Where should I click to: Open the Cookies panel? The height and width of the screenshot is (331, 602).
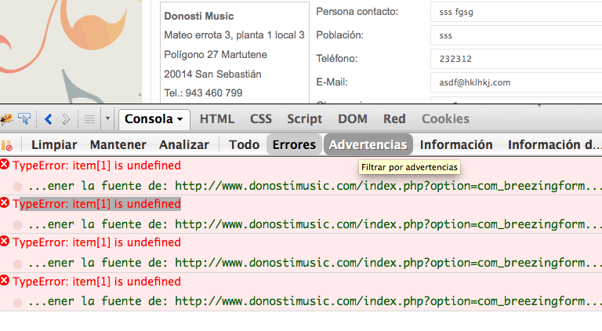coord(445,119)
